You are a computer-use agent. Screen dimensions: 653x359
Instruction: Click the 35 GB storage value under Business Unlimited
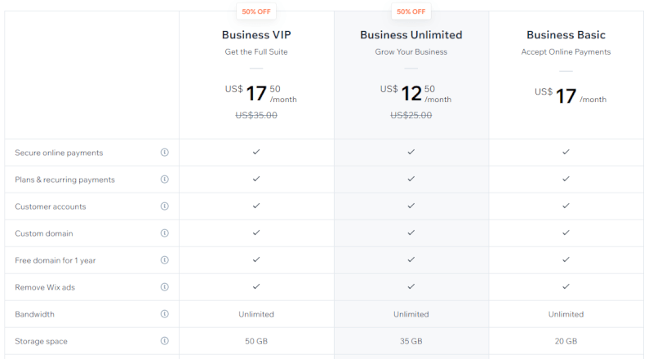[x=411, y=341]
